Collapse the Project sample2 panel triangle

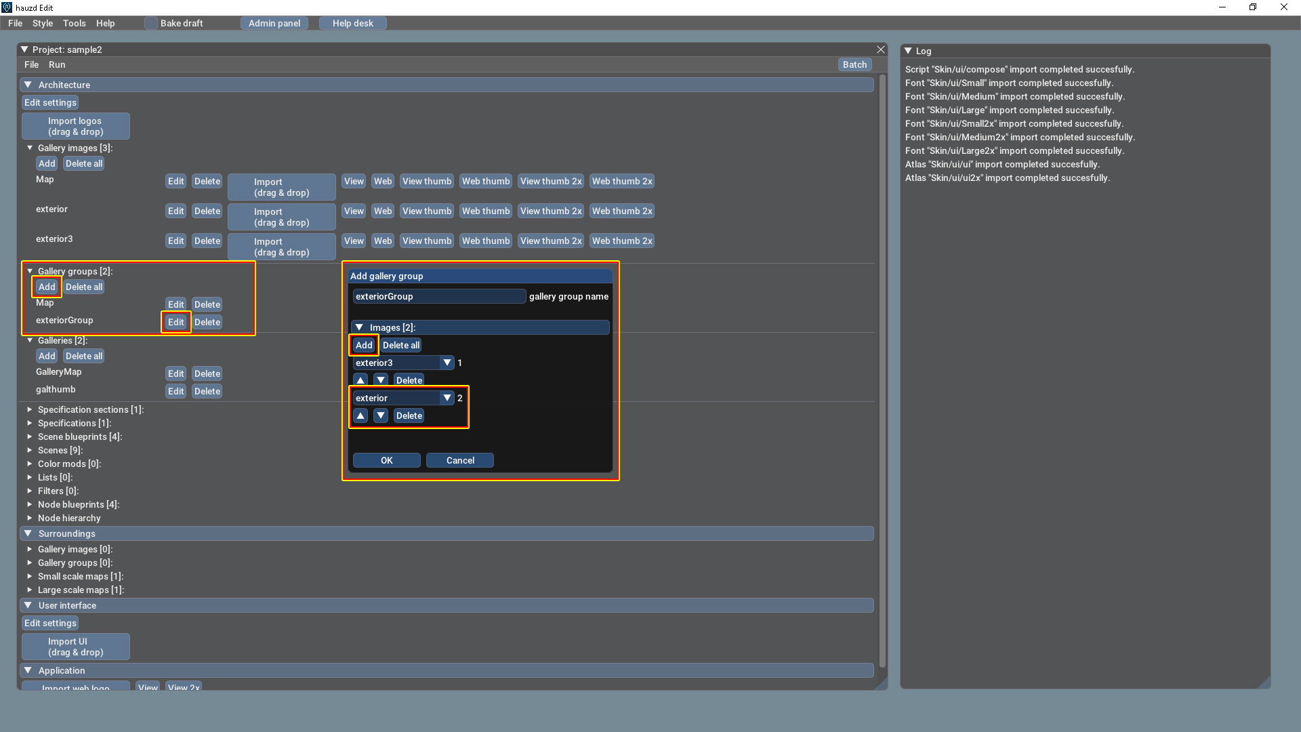click(24, 49)
